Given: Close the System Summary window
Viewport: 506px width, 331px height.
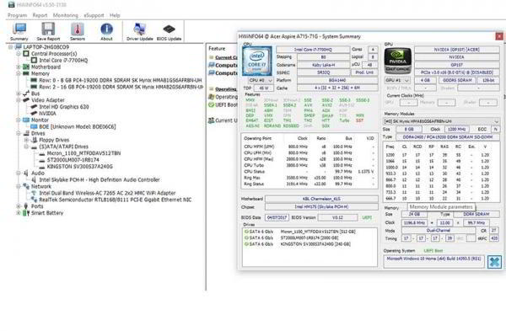Looking at the screenshot, I should [499, 36].
